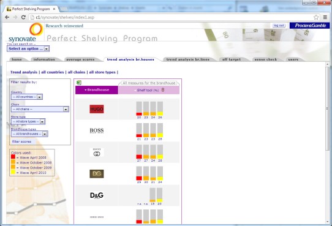Click the D&G brand logo
332x226 pixels.
pos(97,195)
